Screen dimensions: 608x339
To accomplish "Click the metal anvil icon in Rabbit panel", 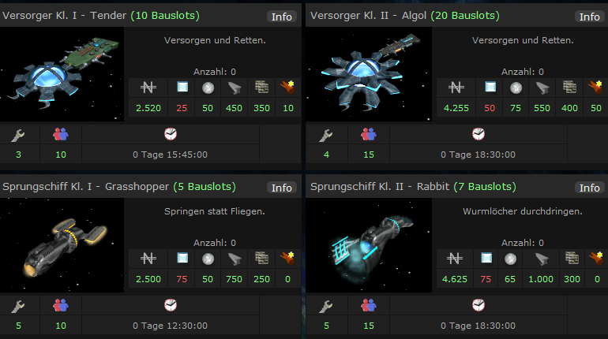I will [542, 259].
